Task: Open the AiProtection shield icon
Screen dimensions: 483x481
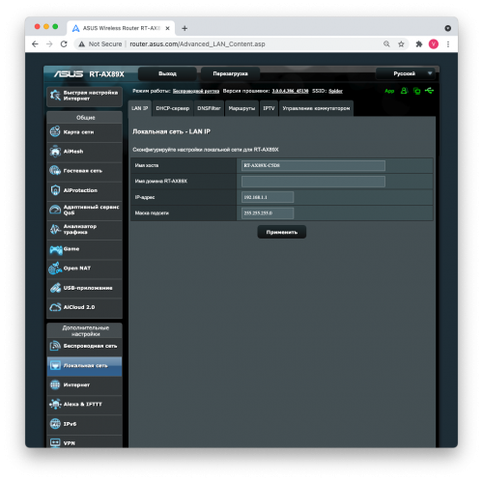Action: pyautogui.click(x=55, y=190)
